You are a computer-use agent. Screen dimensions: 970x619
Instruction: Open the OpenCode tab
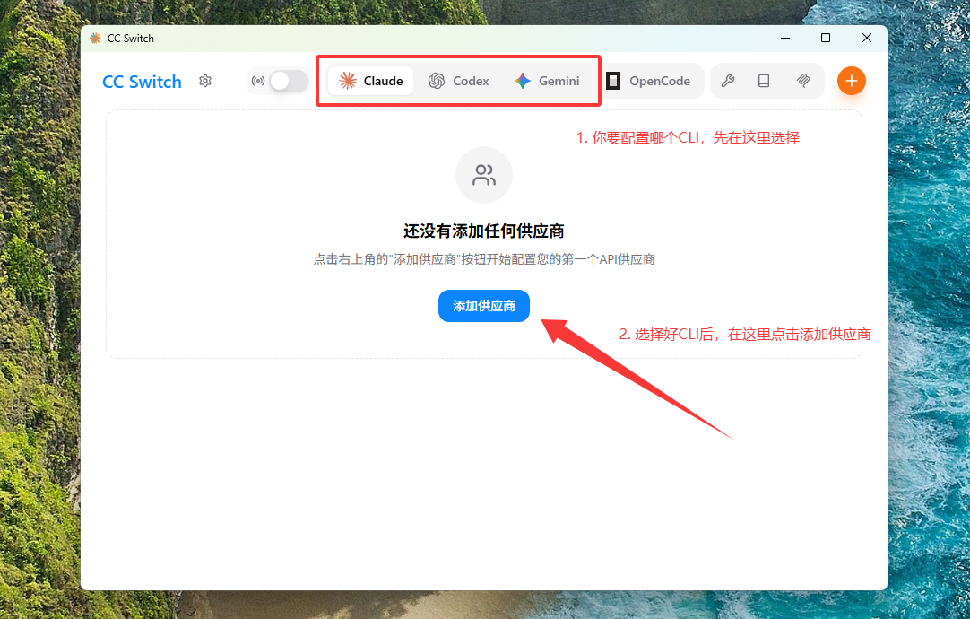tap(649, 81)
